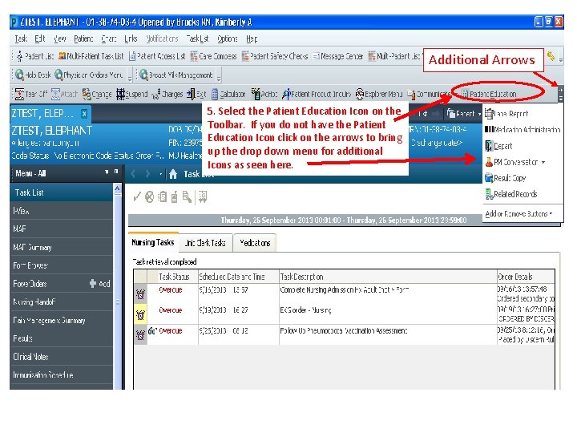
Task: Open the Help menu
Action: point(252,38)
